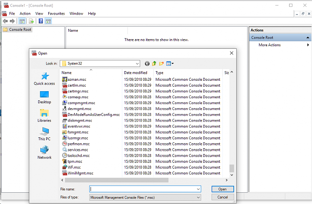Viewport: 312px width, 204px height.
Task: Select the devmgmt.msc file icon
Action: pos(64,109)
